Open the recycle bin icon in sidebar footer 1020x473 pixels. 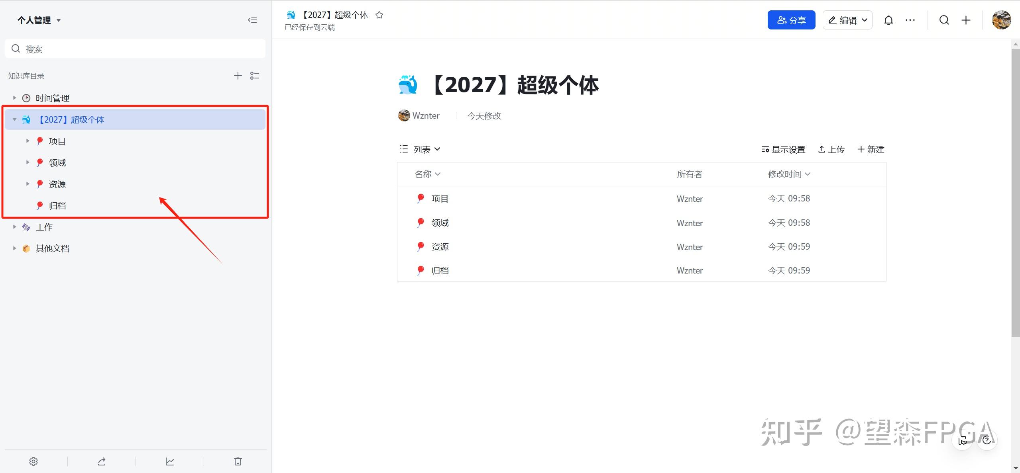point(238,461)
